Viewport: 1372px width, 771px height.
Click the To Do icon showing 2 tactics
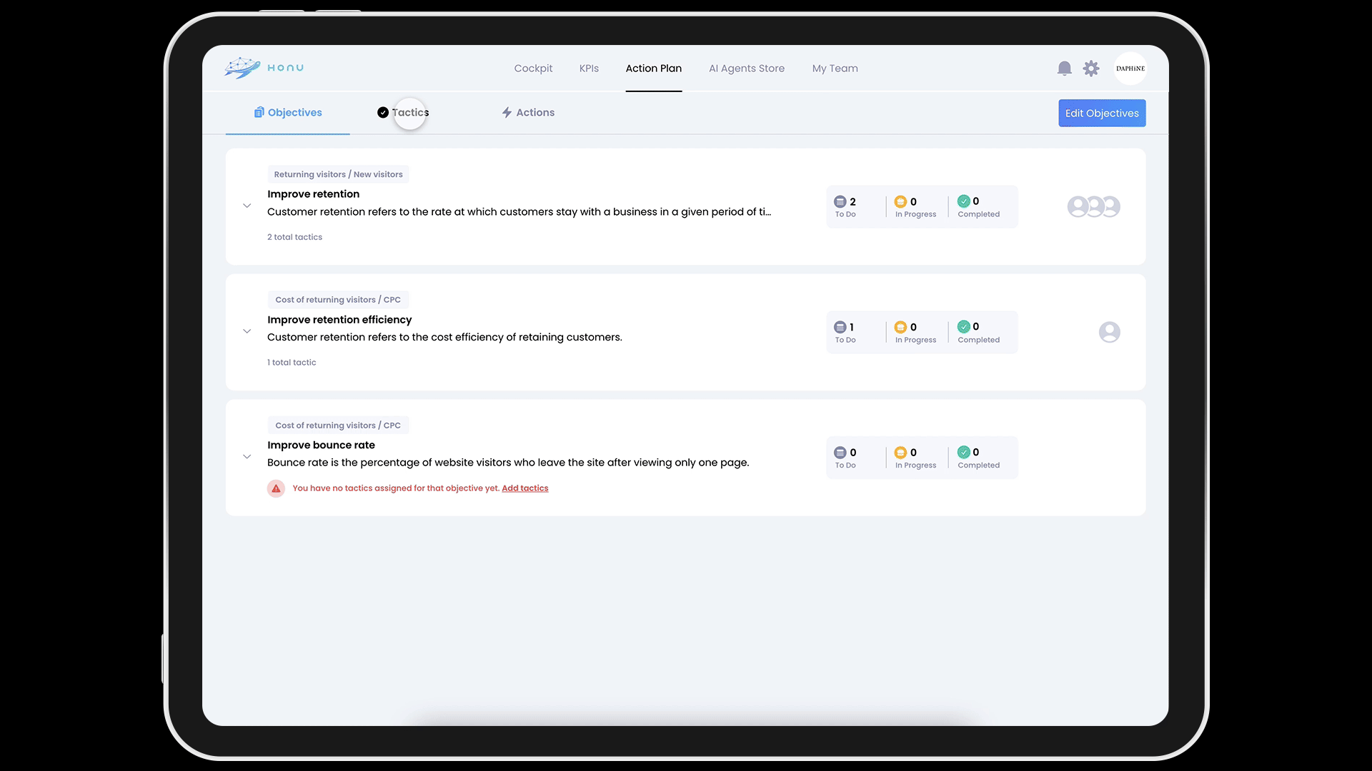coord(840,202)
